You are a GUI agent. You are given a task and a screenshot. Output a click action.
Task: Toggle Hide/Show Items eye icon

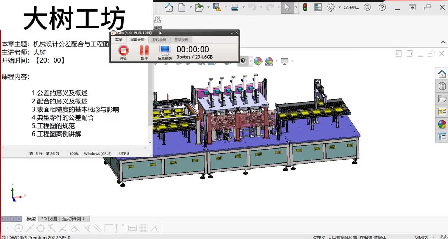(x=243, y=61)
